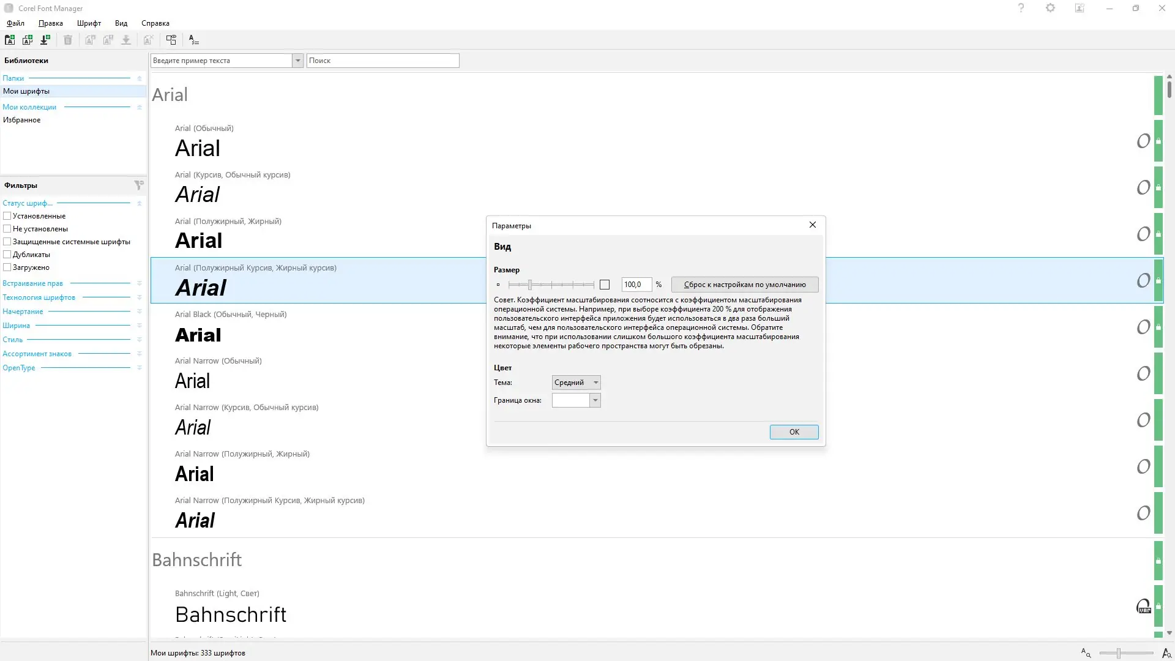Open the Справка menu
This screenshot has height=661, width=1175.
pos(155,23)
